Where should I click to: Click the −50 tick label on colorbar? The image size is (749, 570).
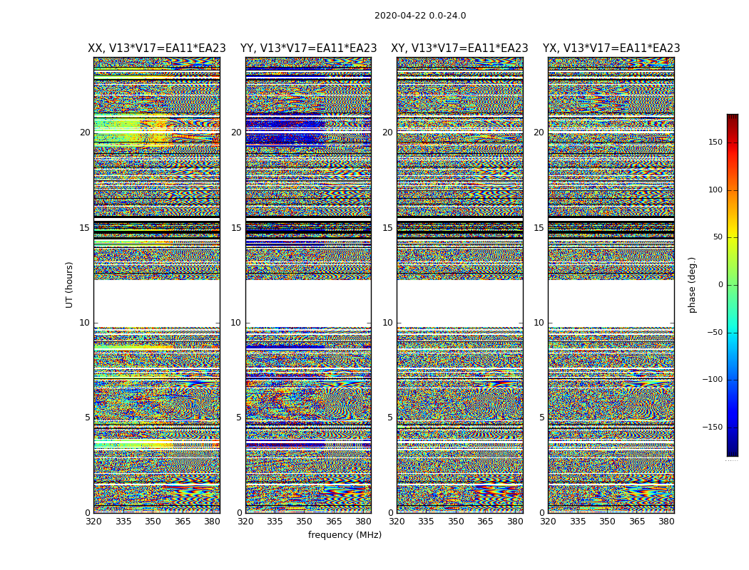pyautogui.click(x=714, y=332)
